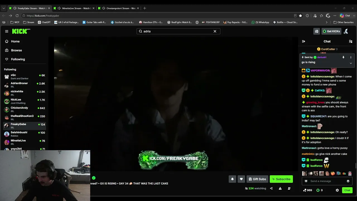Open Seishinbushi's Roblox stream
357x201 pixels.
[25, 134]
